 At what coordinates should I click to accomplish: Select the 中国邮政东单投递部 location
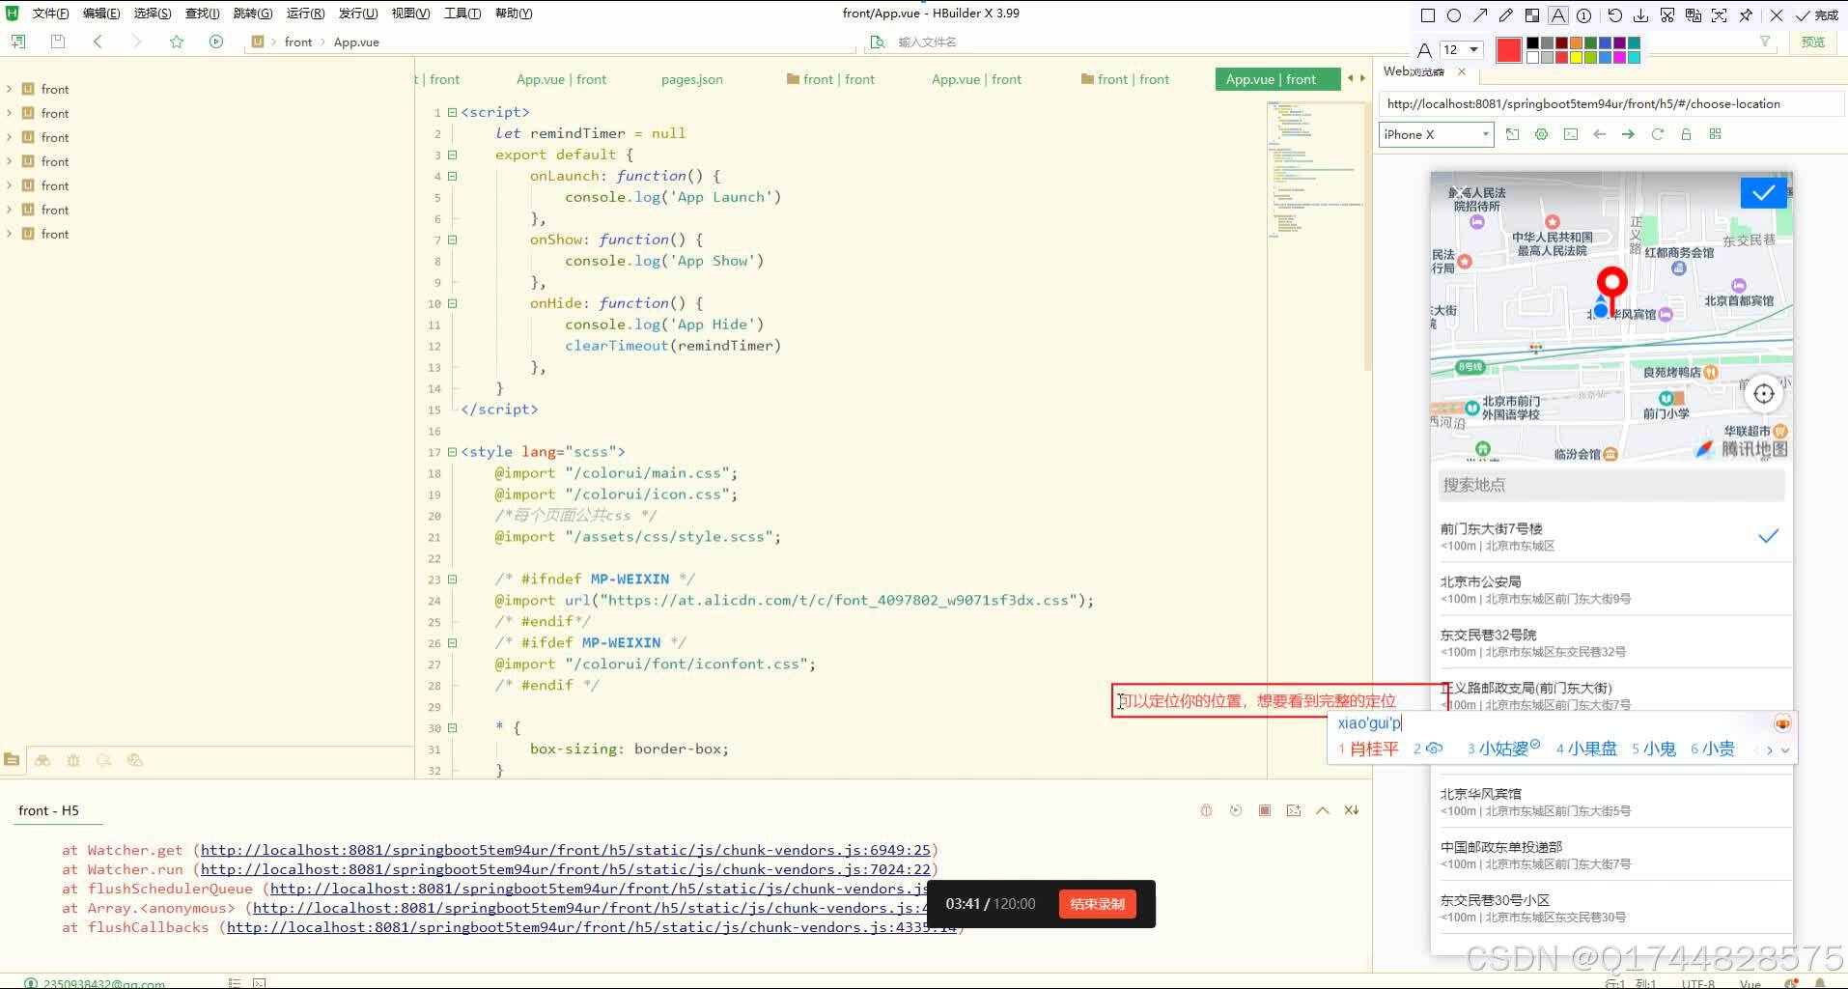1610,855
